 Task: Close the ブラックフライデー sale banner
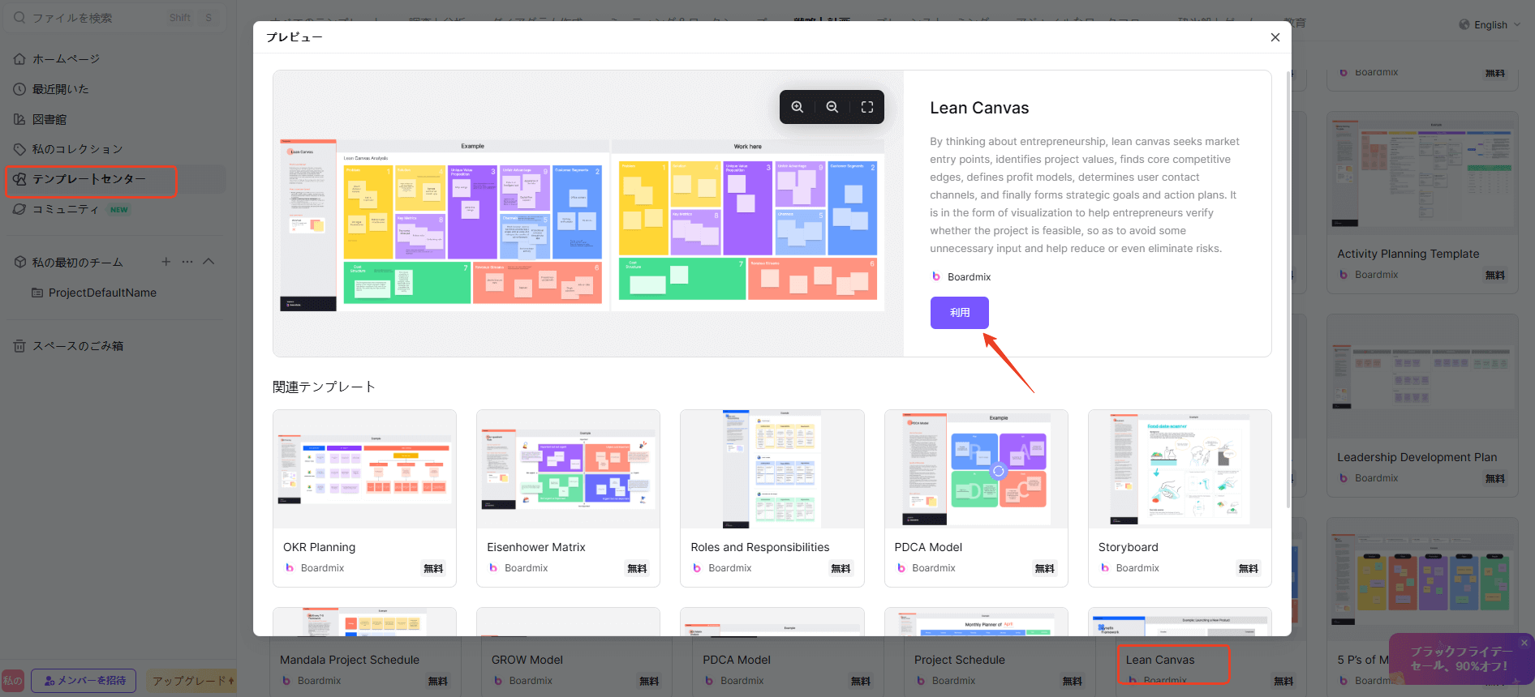[x=1524, y=643]
